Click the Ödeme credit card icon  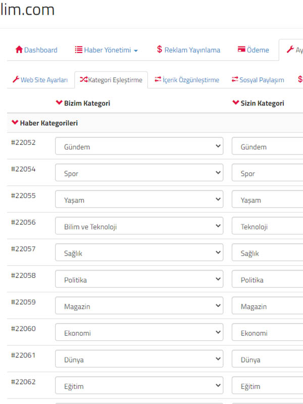[241, 50]
